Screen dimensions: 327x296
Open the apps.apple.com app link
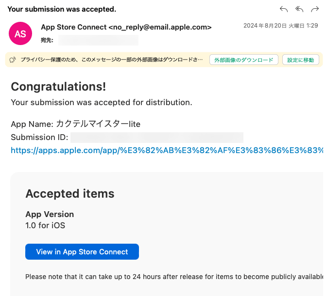(x=167, y=150)
